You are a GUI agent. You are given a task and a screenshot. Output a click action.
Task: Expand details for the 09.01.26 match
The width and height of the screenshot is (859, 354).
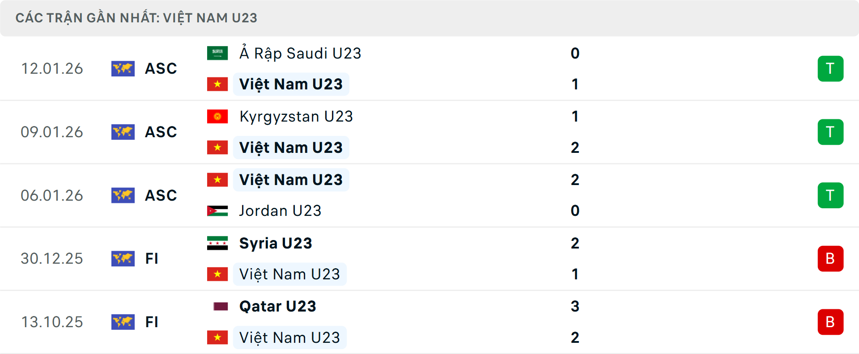point(429,132)
